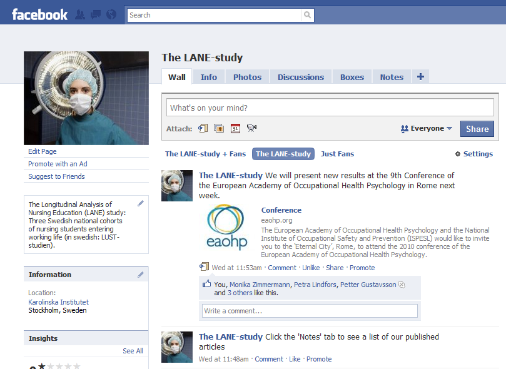Attach a video to the post

pos(251,128)
